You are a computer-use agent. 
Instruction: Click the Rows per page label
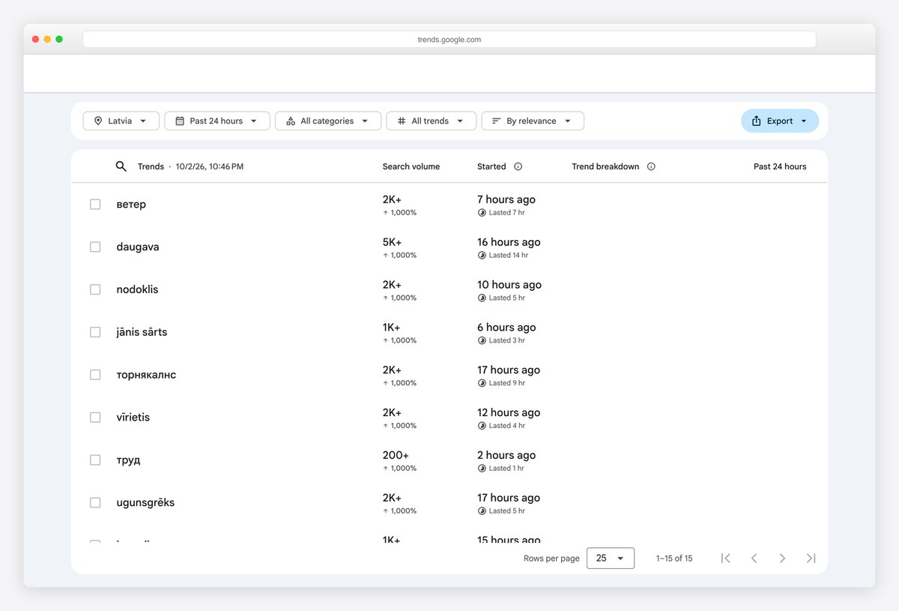tap(551, 559)
